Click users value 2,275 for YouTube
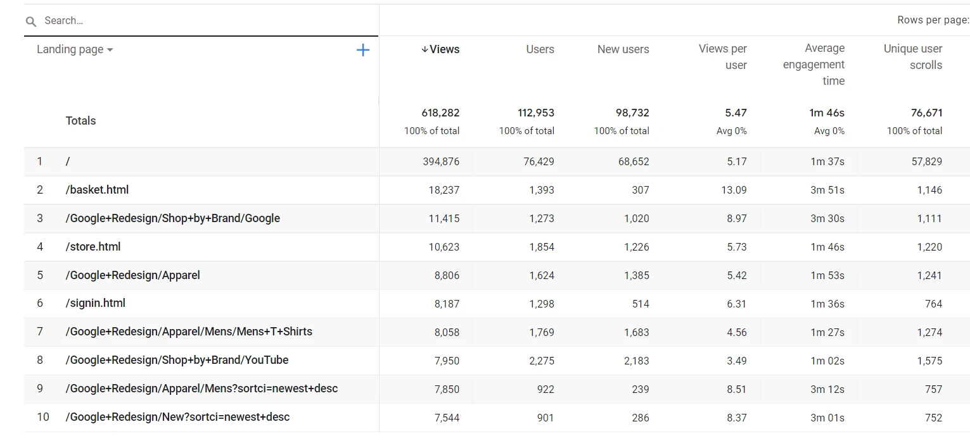Image resolution: width=970 pixels, height=448 pixels. tap(542, 361)
